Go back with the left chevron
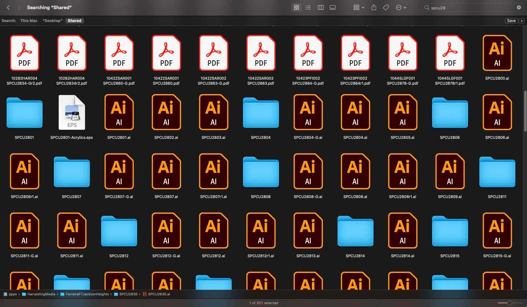Screen dimensions: 527x307 tap(9, 8)
